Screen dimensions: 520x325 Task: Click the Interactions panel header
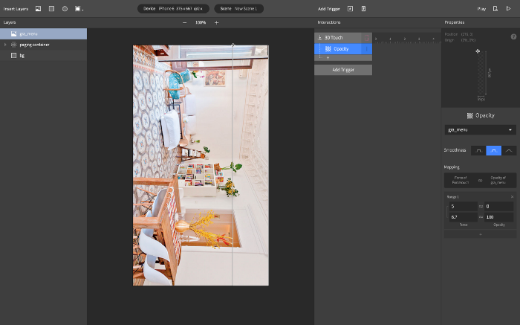pos(328,22)
